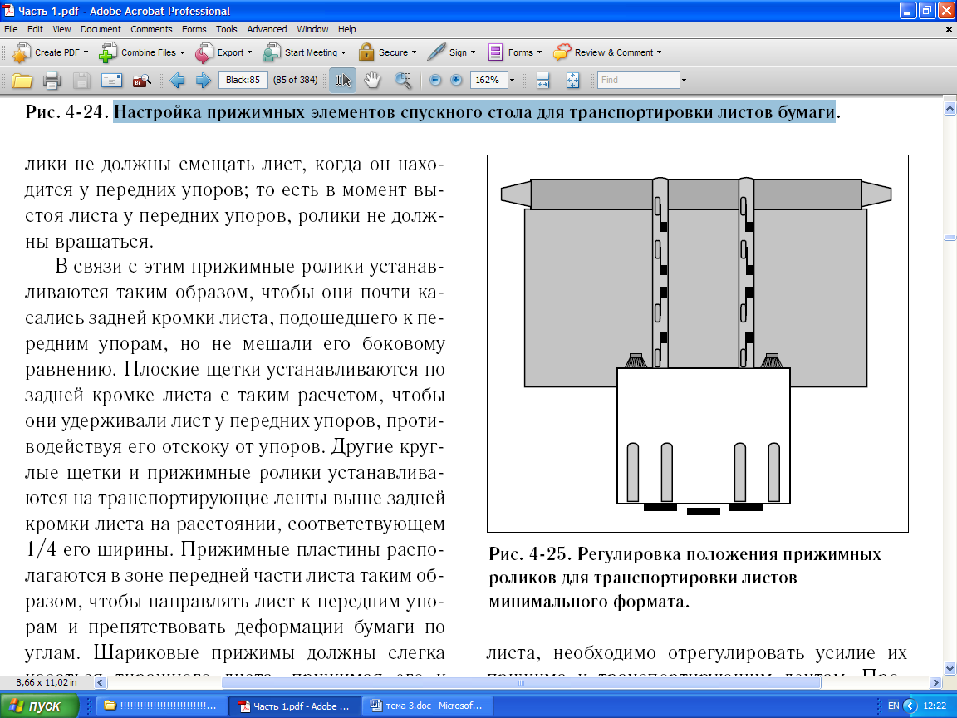Click the Review & Comment button
This screenshot has width=957, height=718.
click(606, 52)
